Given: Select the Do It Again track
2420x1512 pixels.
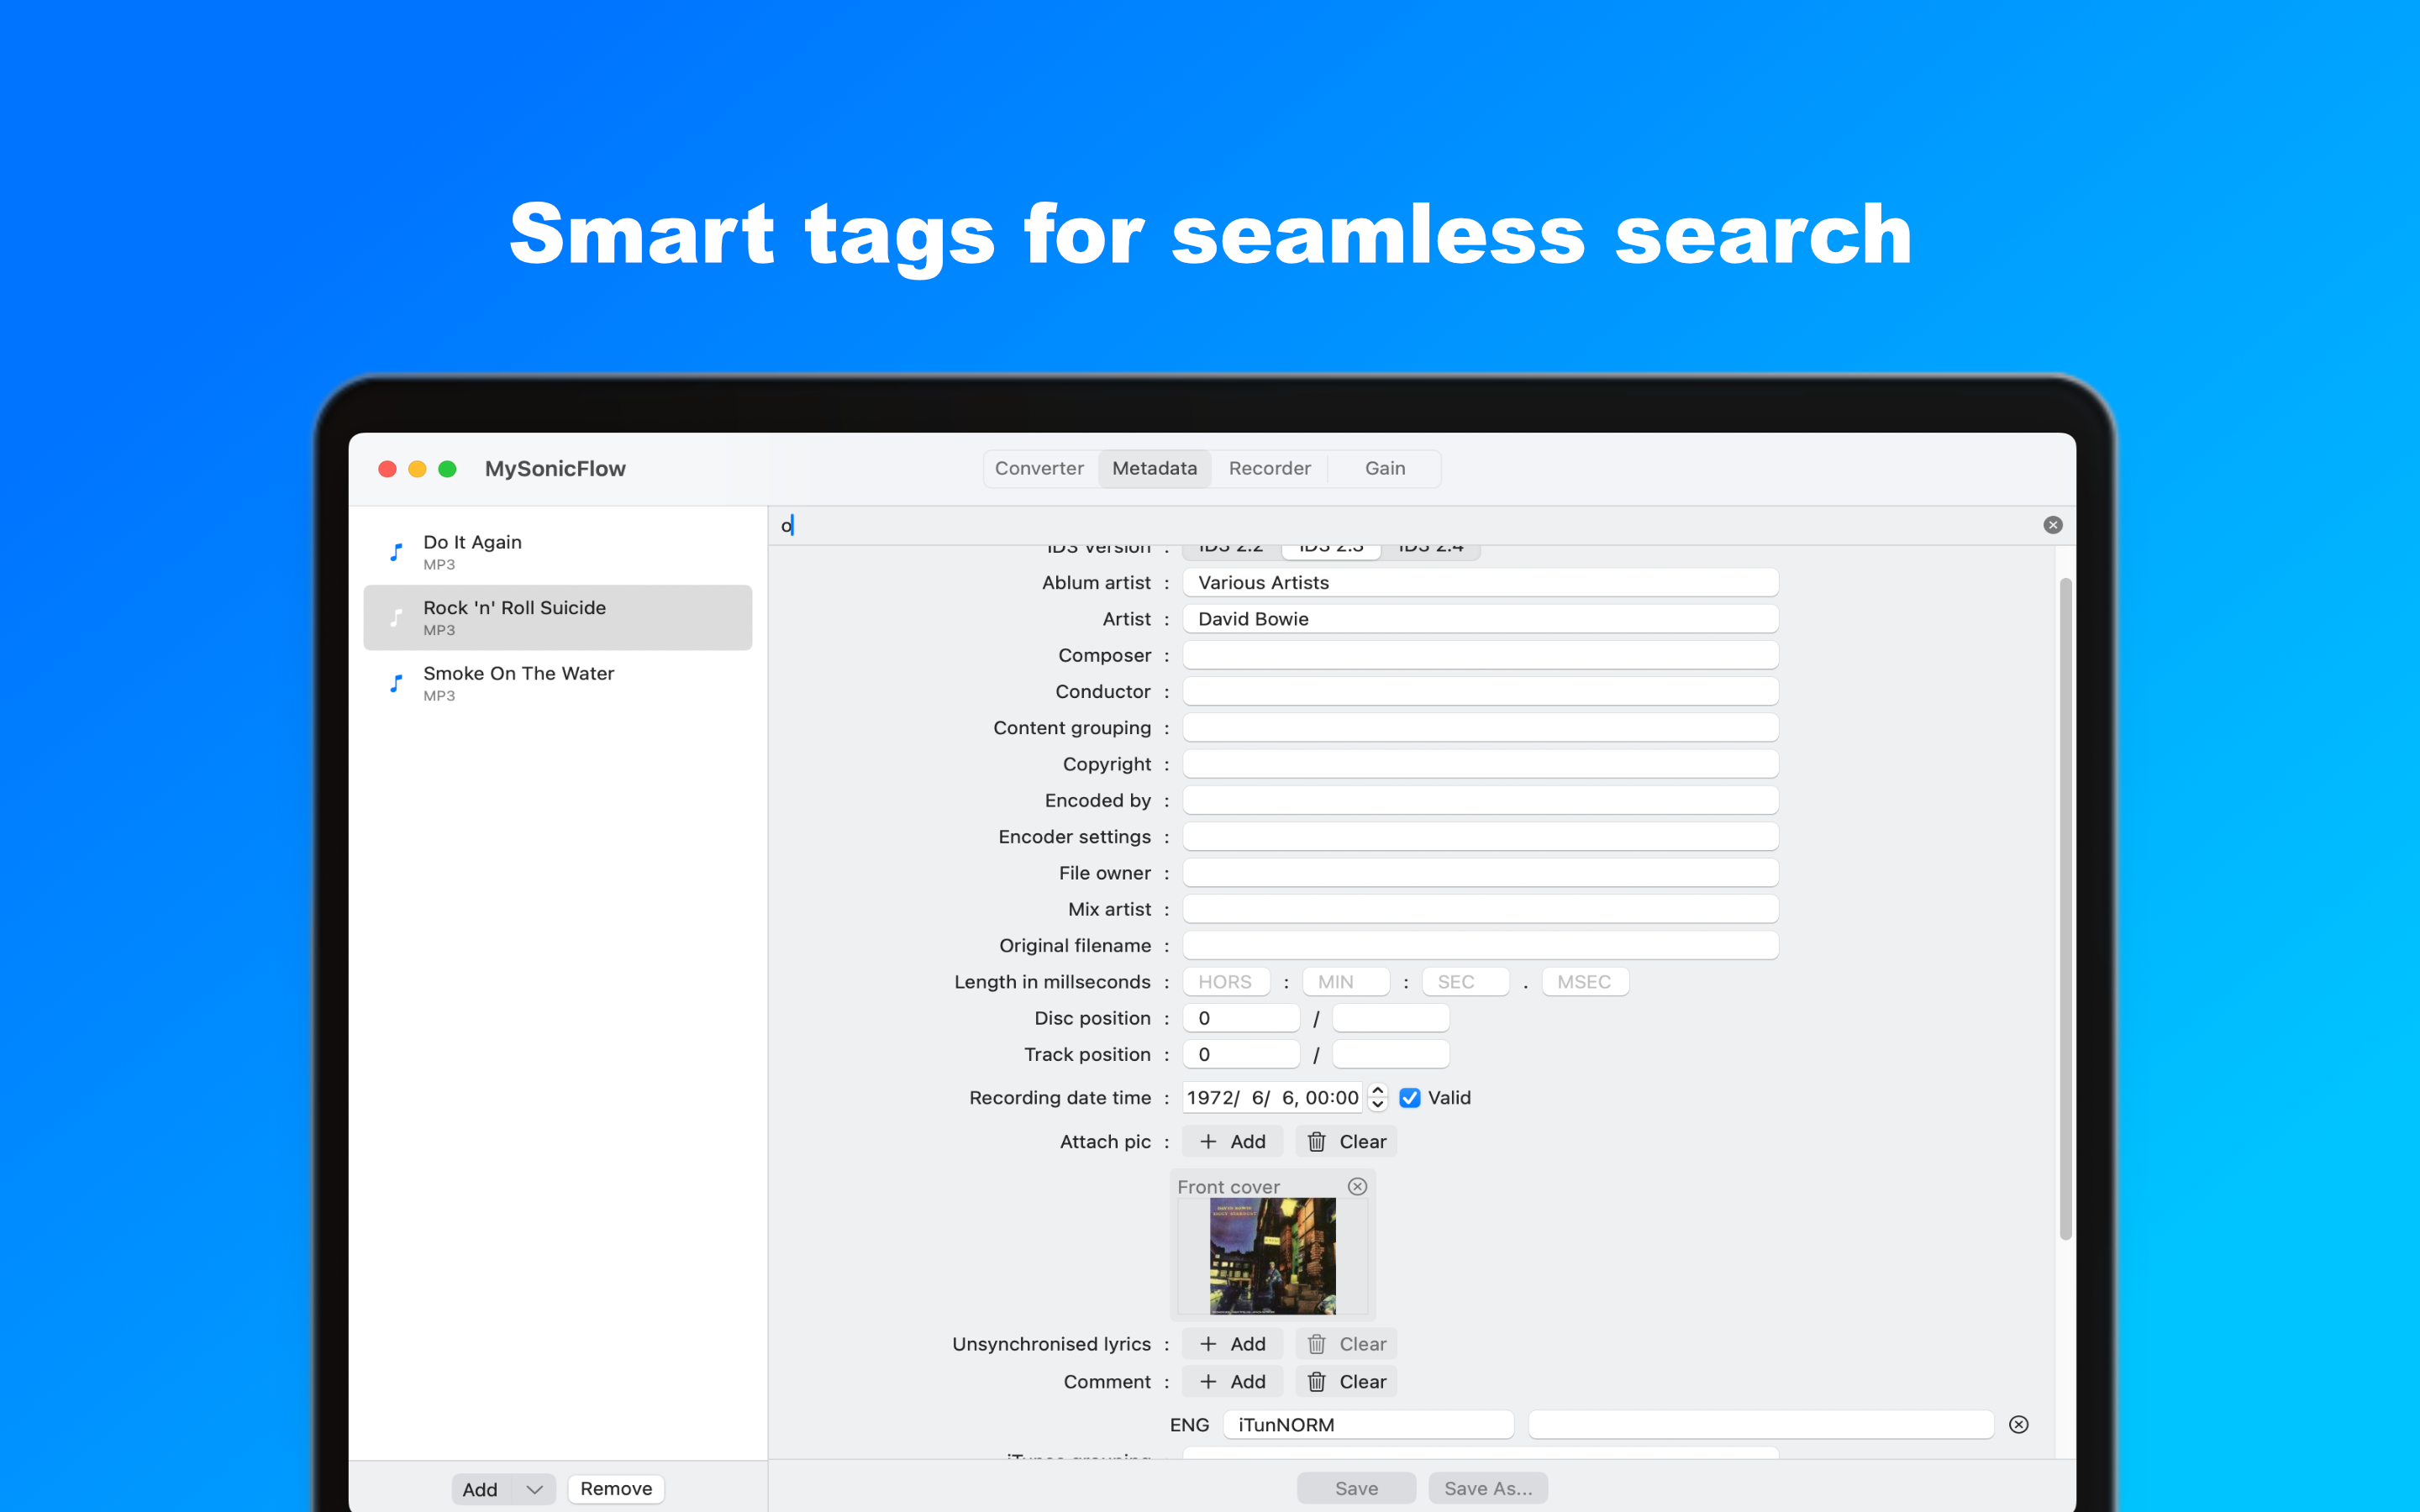Looking at the screenshot, I should point(558,552).
